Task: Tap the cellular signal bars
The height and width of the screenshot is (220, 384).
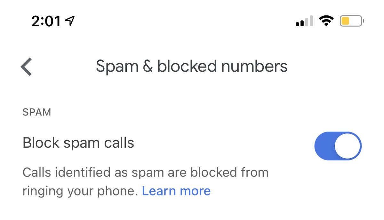Action: [304, 21]
